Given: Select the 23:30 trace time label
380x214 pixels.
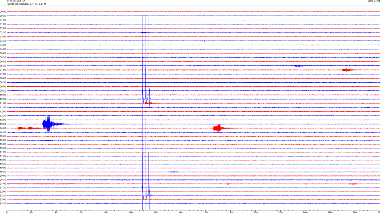Looking at the screenshot, I should (3, 204).
